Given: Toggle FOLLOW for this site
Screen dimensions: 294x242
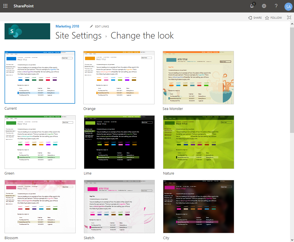Looking at the screenshot, I should click(273, 18).
